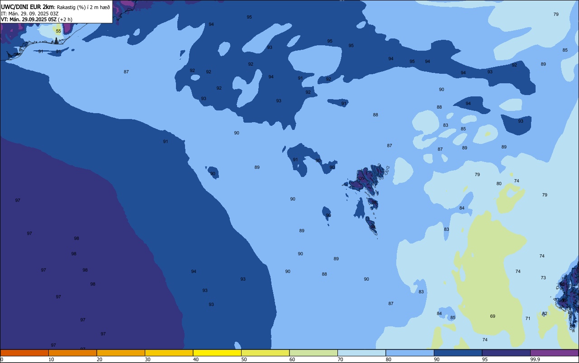Click the 'VT: Mán. 29.09.2025 05Z' line

point(29,19)
